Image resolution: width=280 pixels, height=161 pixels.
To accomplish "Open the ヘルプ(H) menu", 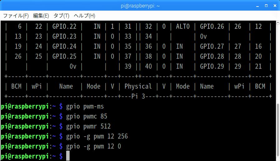I will (x=84, y=16).
